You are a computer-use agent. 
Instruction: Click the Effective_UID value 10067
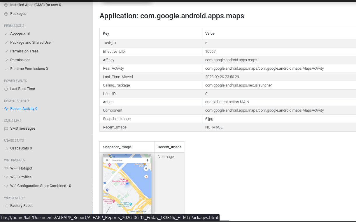pyautogui.click(x=211, y=52)
